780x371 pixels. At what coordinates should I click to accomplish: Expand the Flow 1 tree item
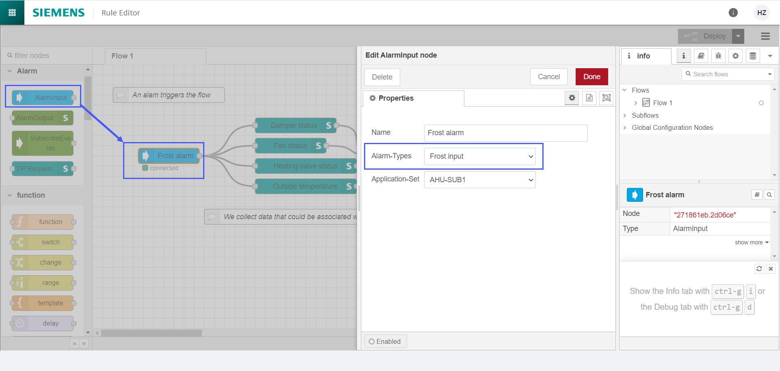pyautogui.click(x=636, y=103)
